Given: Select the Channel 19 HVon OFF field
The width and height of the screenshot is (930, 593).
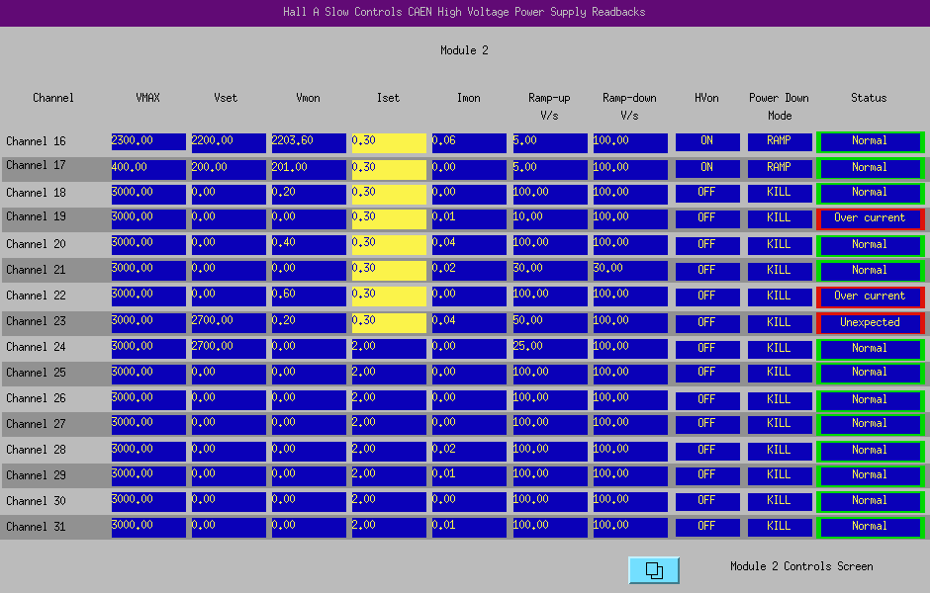Looking at the screenshot, I should click(707, 219).
